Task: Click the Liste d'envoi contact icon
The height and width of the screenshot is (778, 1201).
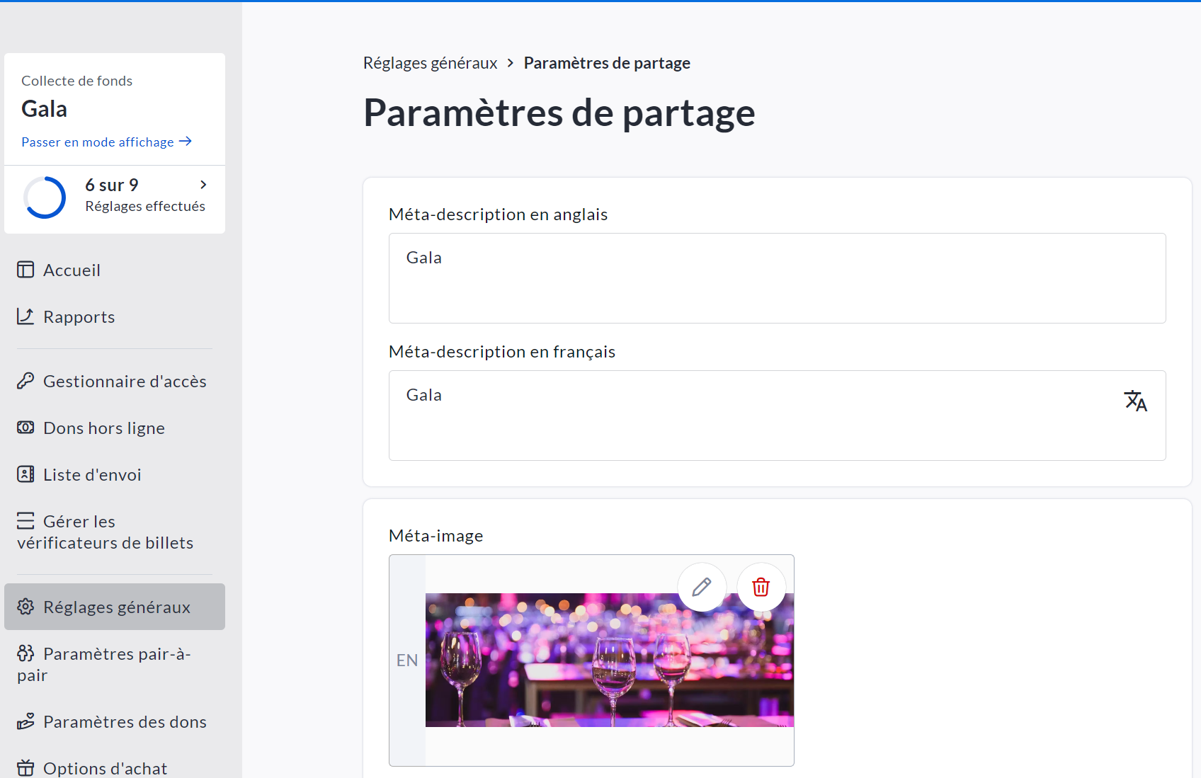Action: pyautogui.click(x=25, y=474)
